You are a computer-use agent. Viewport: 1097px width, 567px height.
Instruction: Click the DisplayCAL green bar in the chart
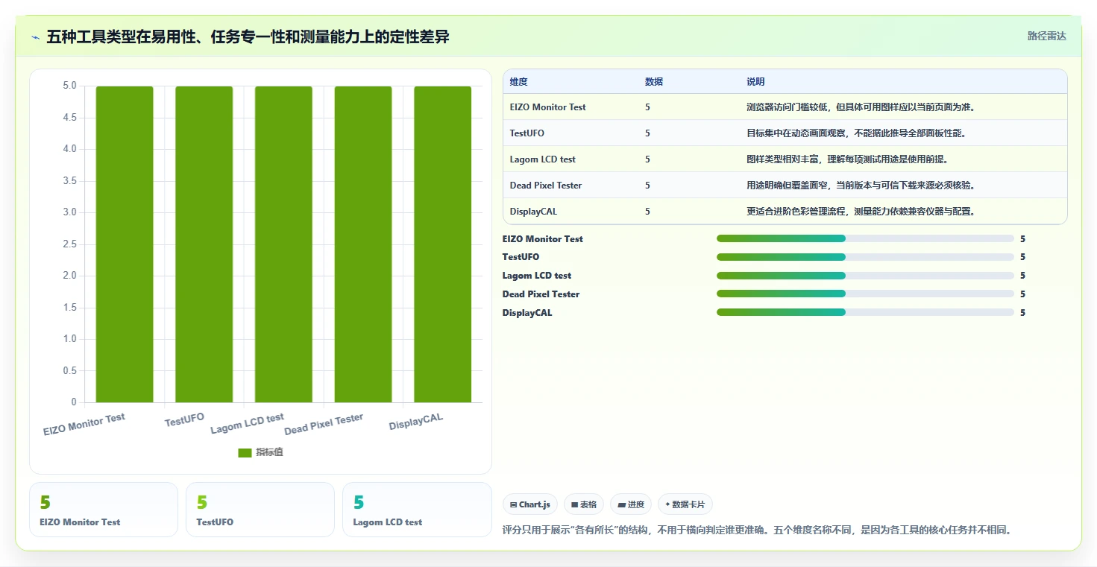click(x=443, y=244)
